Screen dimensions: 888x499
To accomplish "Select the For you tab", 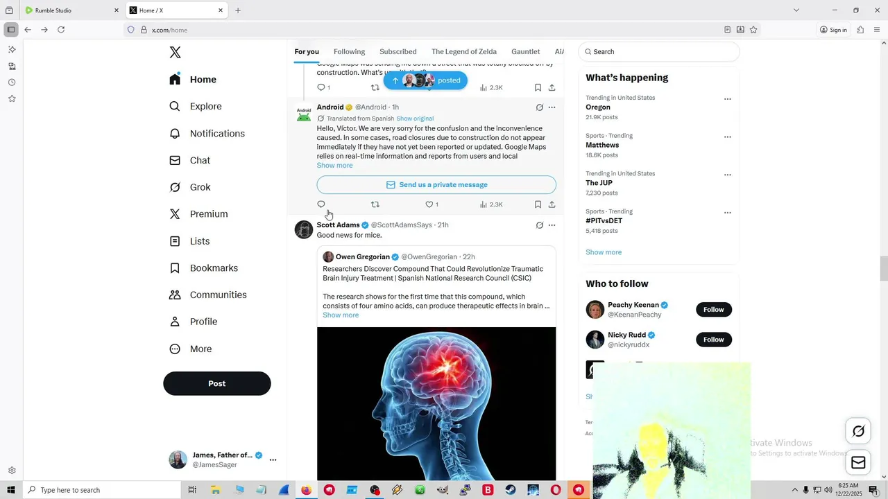I will [x=307, y=52].
